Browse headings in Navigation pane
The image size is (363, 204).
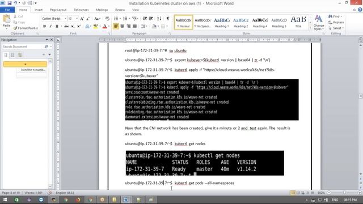tap(6, 55)
